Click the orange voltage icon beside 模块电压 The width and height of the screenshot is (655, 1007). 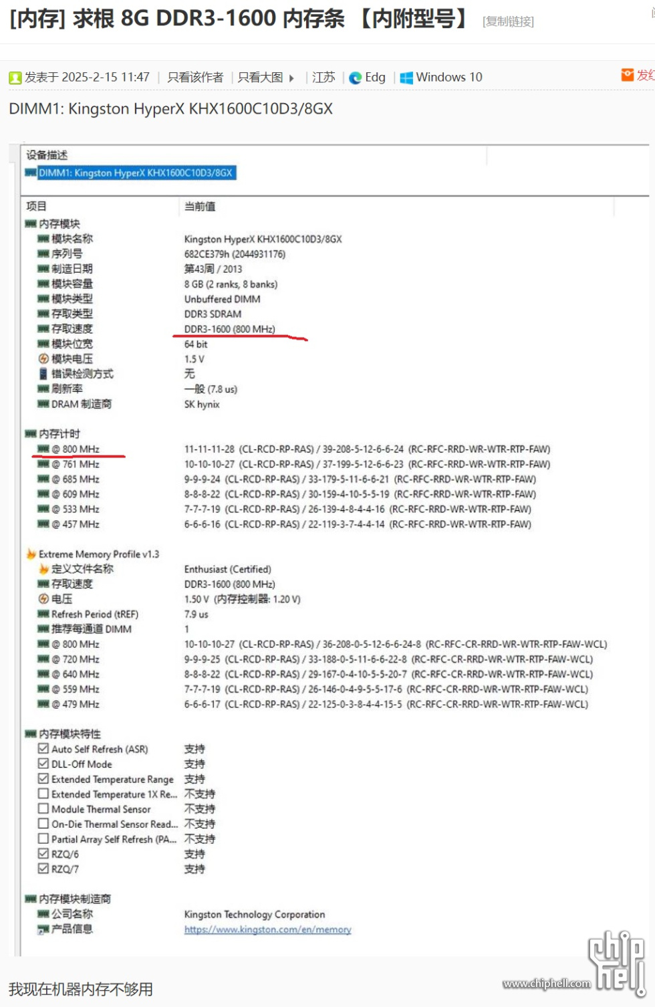pyautogui.click(x=43, y=359)
